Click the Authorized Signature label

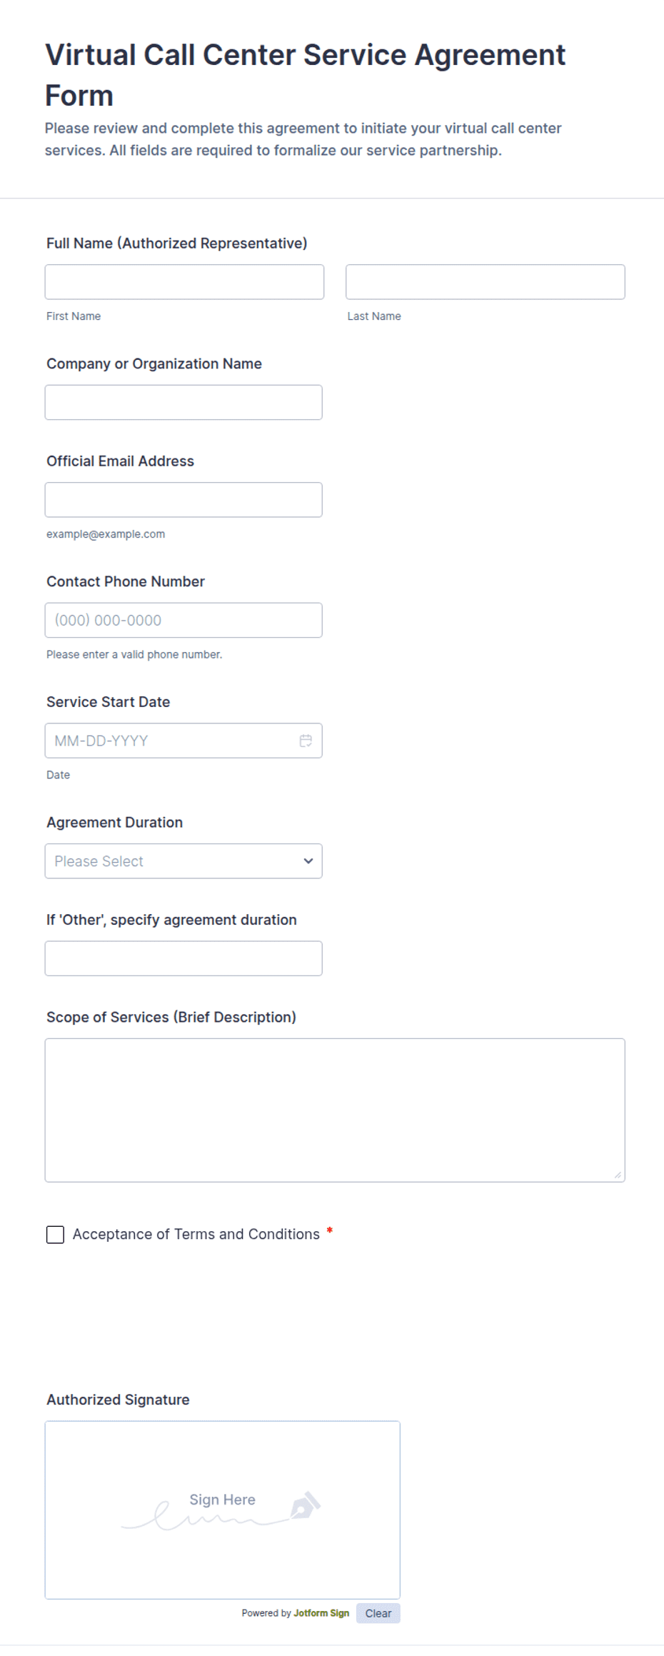(x=118, y=1400)
